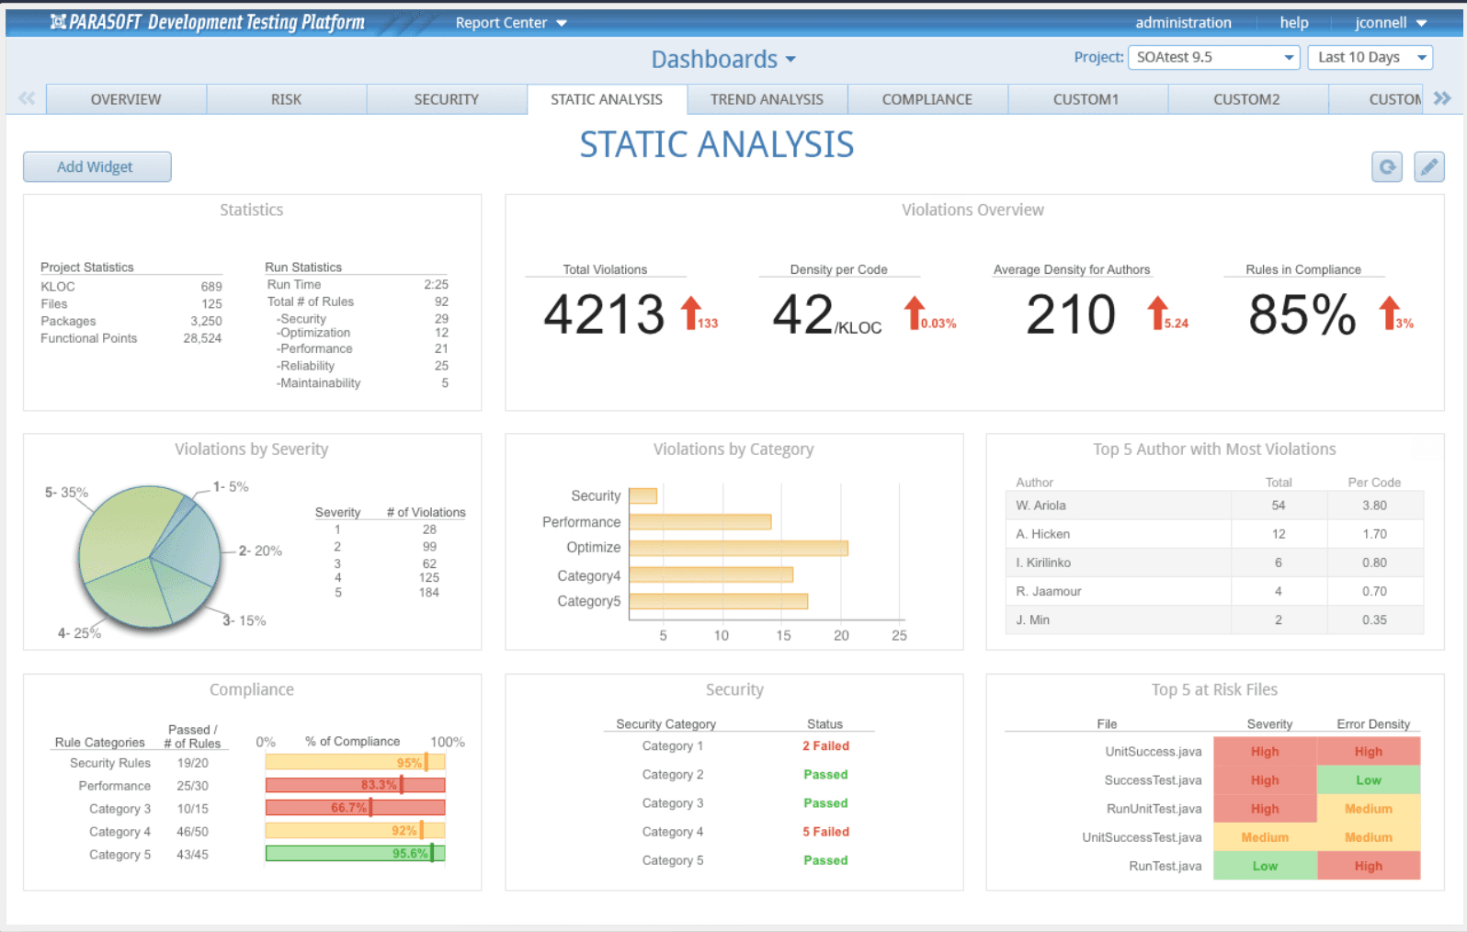Select the A. Hicken author row
The width and height of the screenshot is (1467, 932).
(x=1213, y=534)
